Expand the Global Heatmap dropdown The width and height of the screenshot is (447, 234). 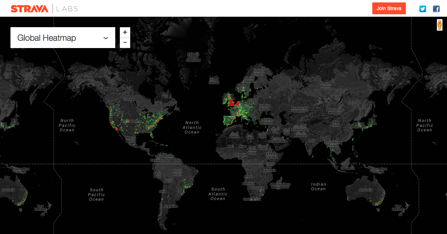pyautogui.click(x=63, y=38)
